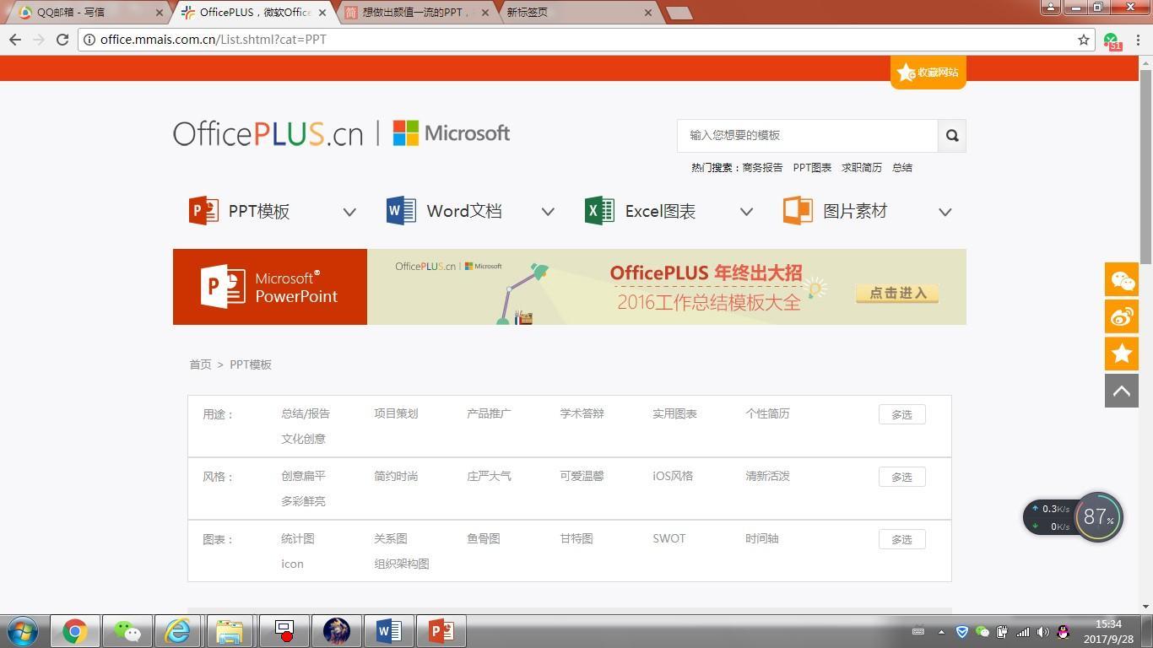Screen dimensions: 1153x648
Task: Click the site info icon in address bar
Action: (89, 40)
